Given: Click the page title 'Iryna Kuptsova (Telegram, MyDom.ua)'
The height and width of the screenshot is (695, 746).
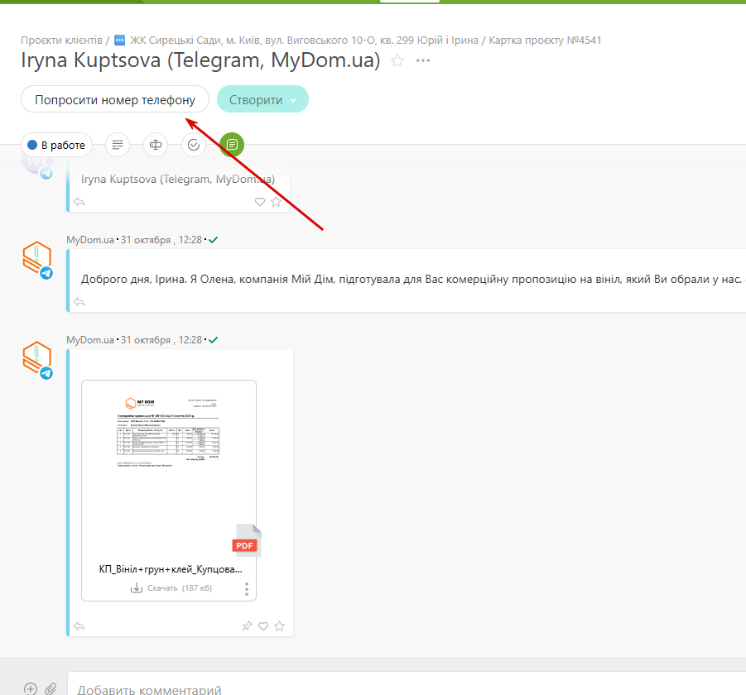Looking at the screenshot, I should pos(200,60).
